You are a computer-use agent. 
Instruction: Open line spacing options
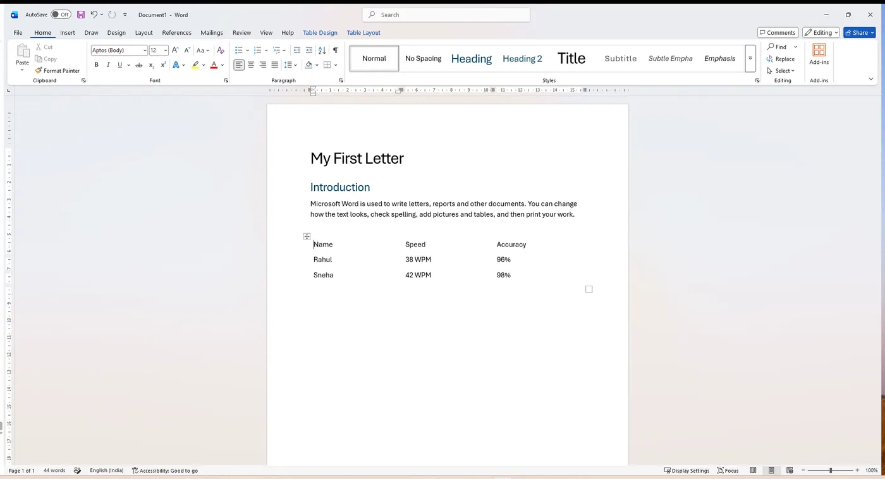(x=291, y=65)
